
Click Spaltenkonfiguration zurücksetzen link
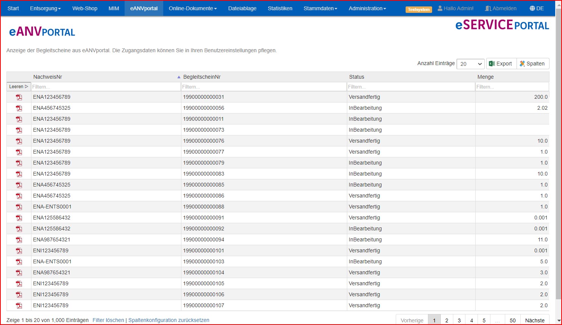169,320
